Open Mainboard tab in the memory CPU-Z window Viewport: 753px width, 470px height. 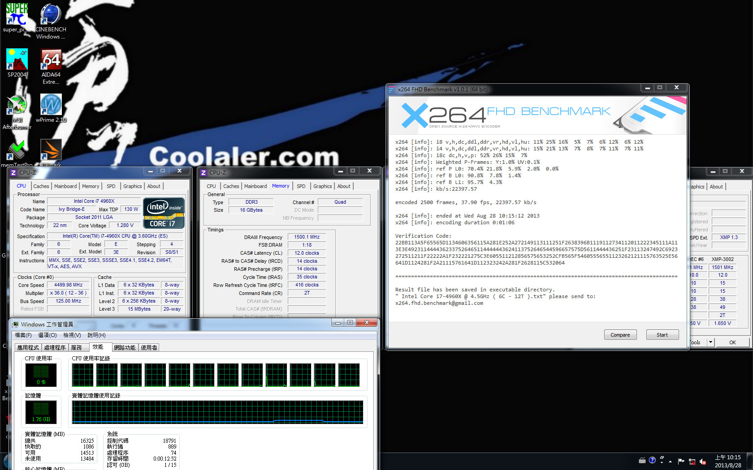coord(255,186)
